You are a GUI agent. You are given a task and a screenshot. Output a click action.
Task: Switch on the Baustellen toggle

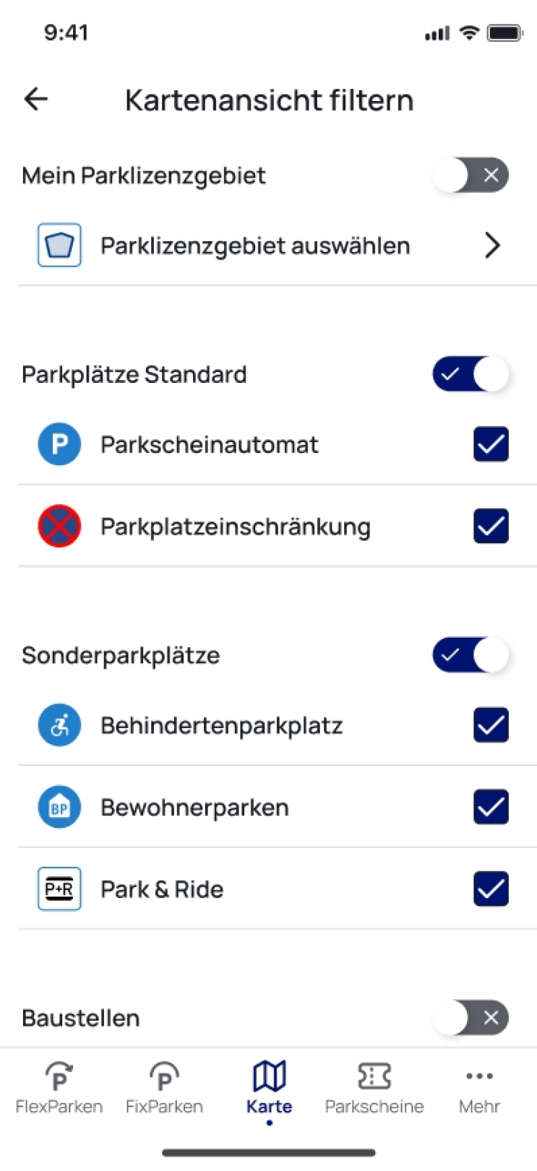(x=471, y=1018)
